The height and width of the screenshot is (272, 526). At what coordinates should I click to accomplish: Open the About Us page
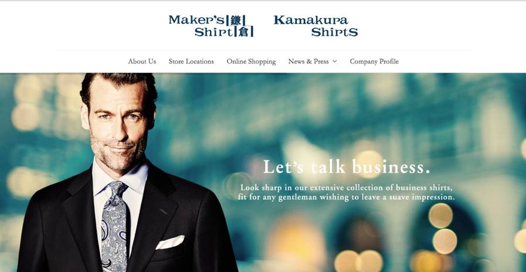142,62
